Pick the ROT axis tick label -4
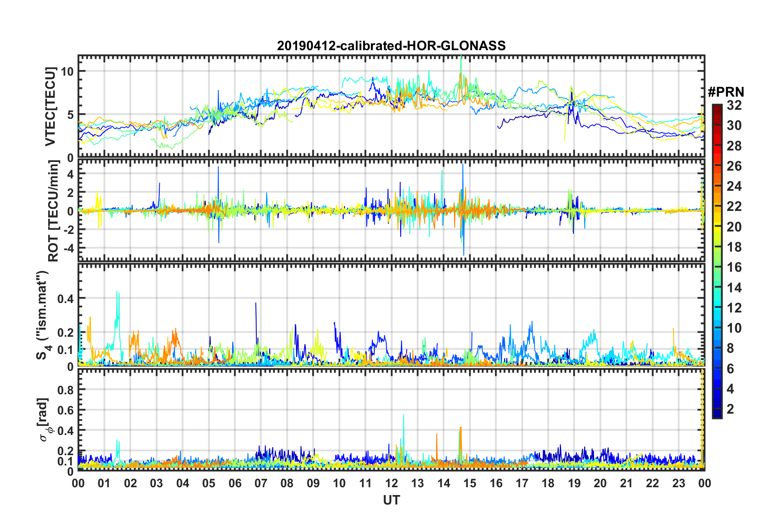The height and width of the screenshot is (523, 783). (68, 248)
